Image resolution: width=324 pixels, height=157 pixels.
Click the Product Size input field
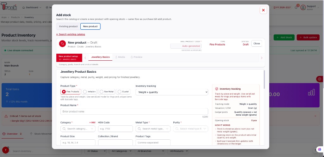click(78, 142)
